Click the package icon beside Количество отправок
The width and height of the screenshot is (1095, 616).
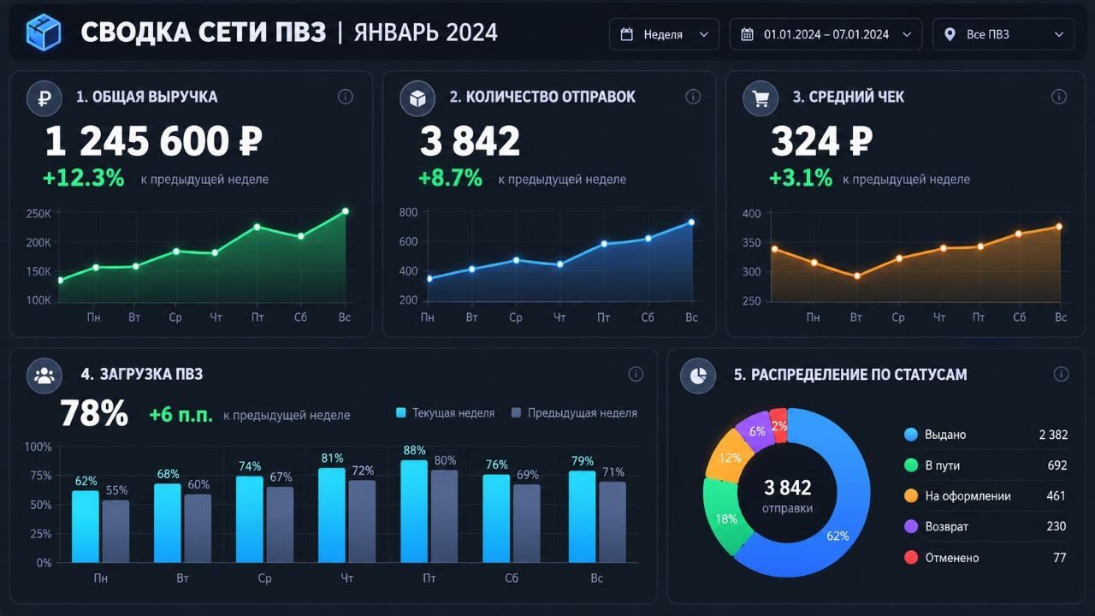coord(417,98)
